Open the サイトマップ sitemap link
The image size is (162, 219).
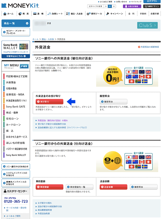point(135,2)
